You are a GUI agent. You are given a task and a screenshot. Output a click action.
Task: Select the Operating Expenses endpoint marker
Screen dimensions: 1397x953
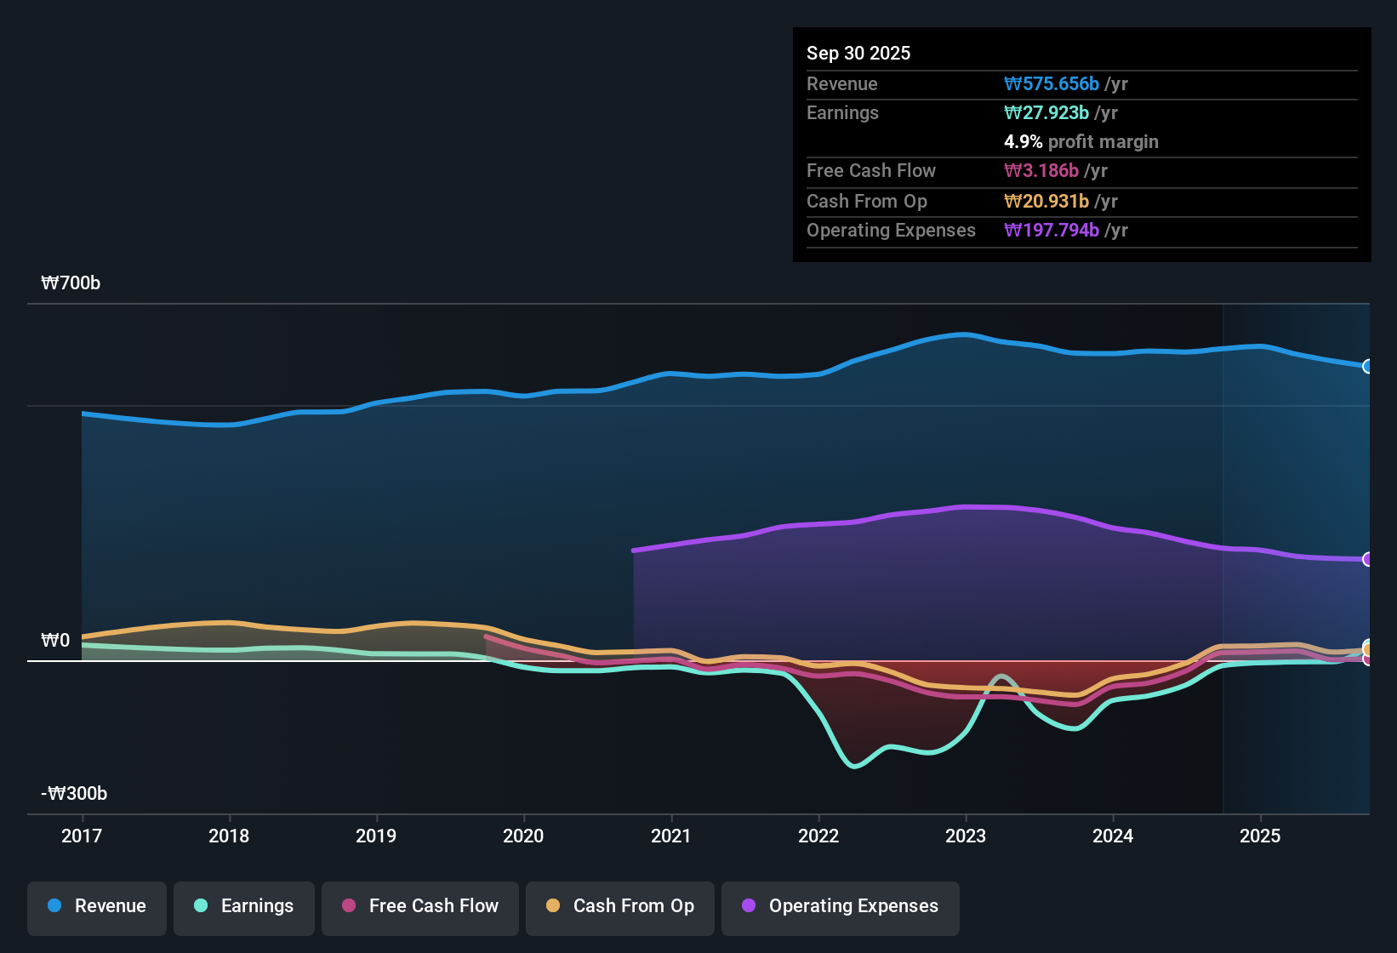tap(1367, 558)
